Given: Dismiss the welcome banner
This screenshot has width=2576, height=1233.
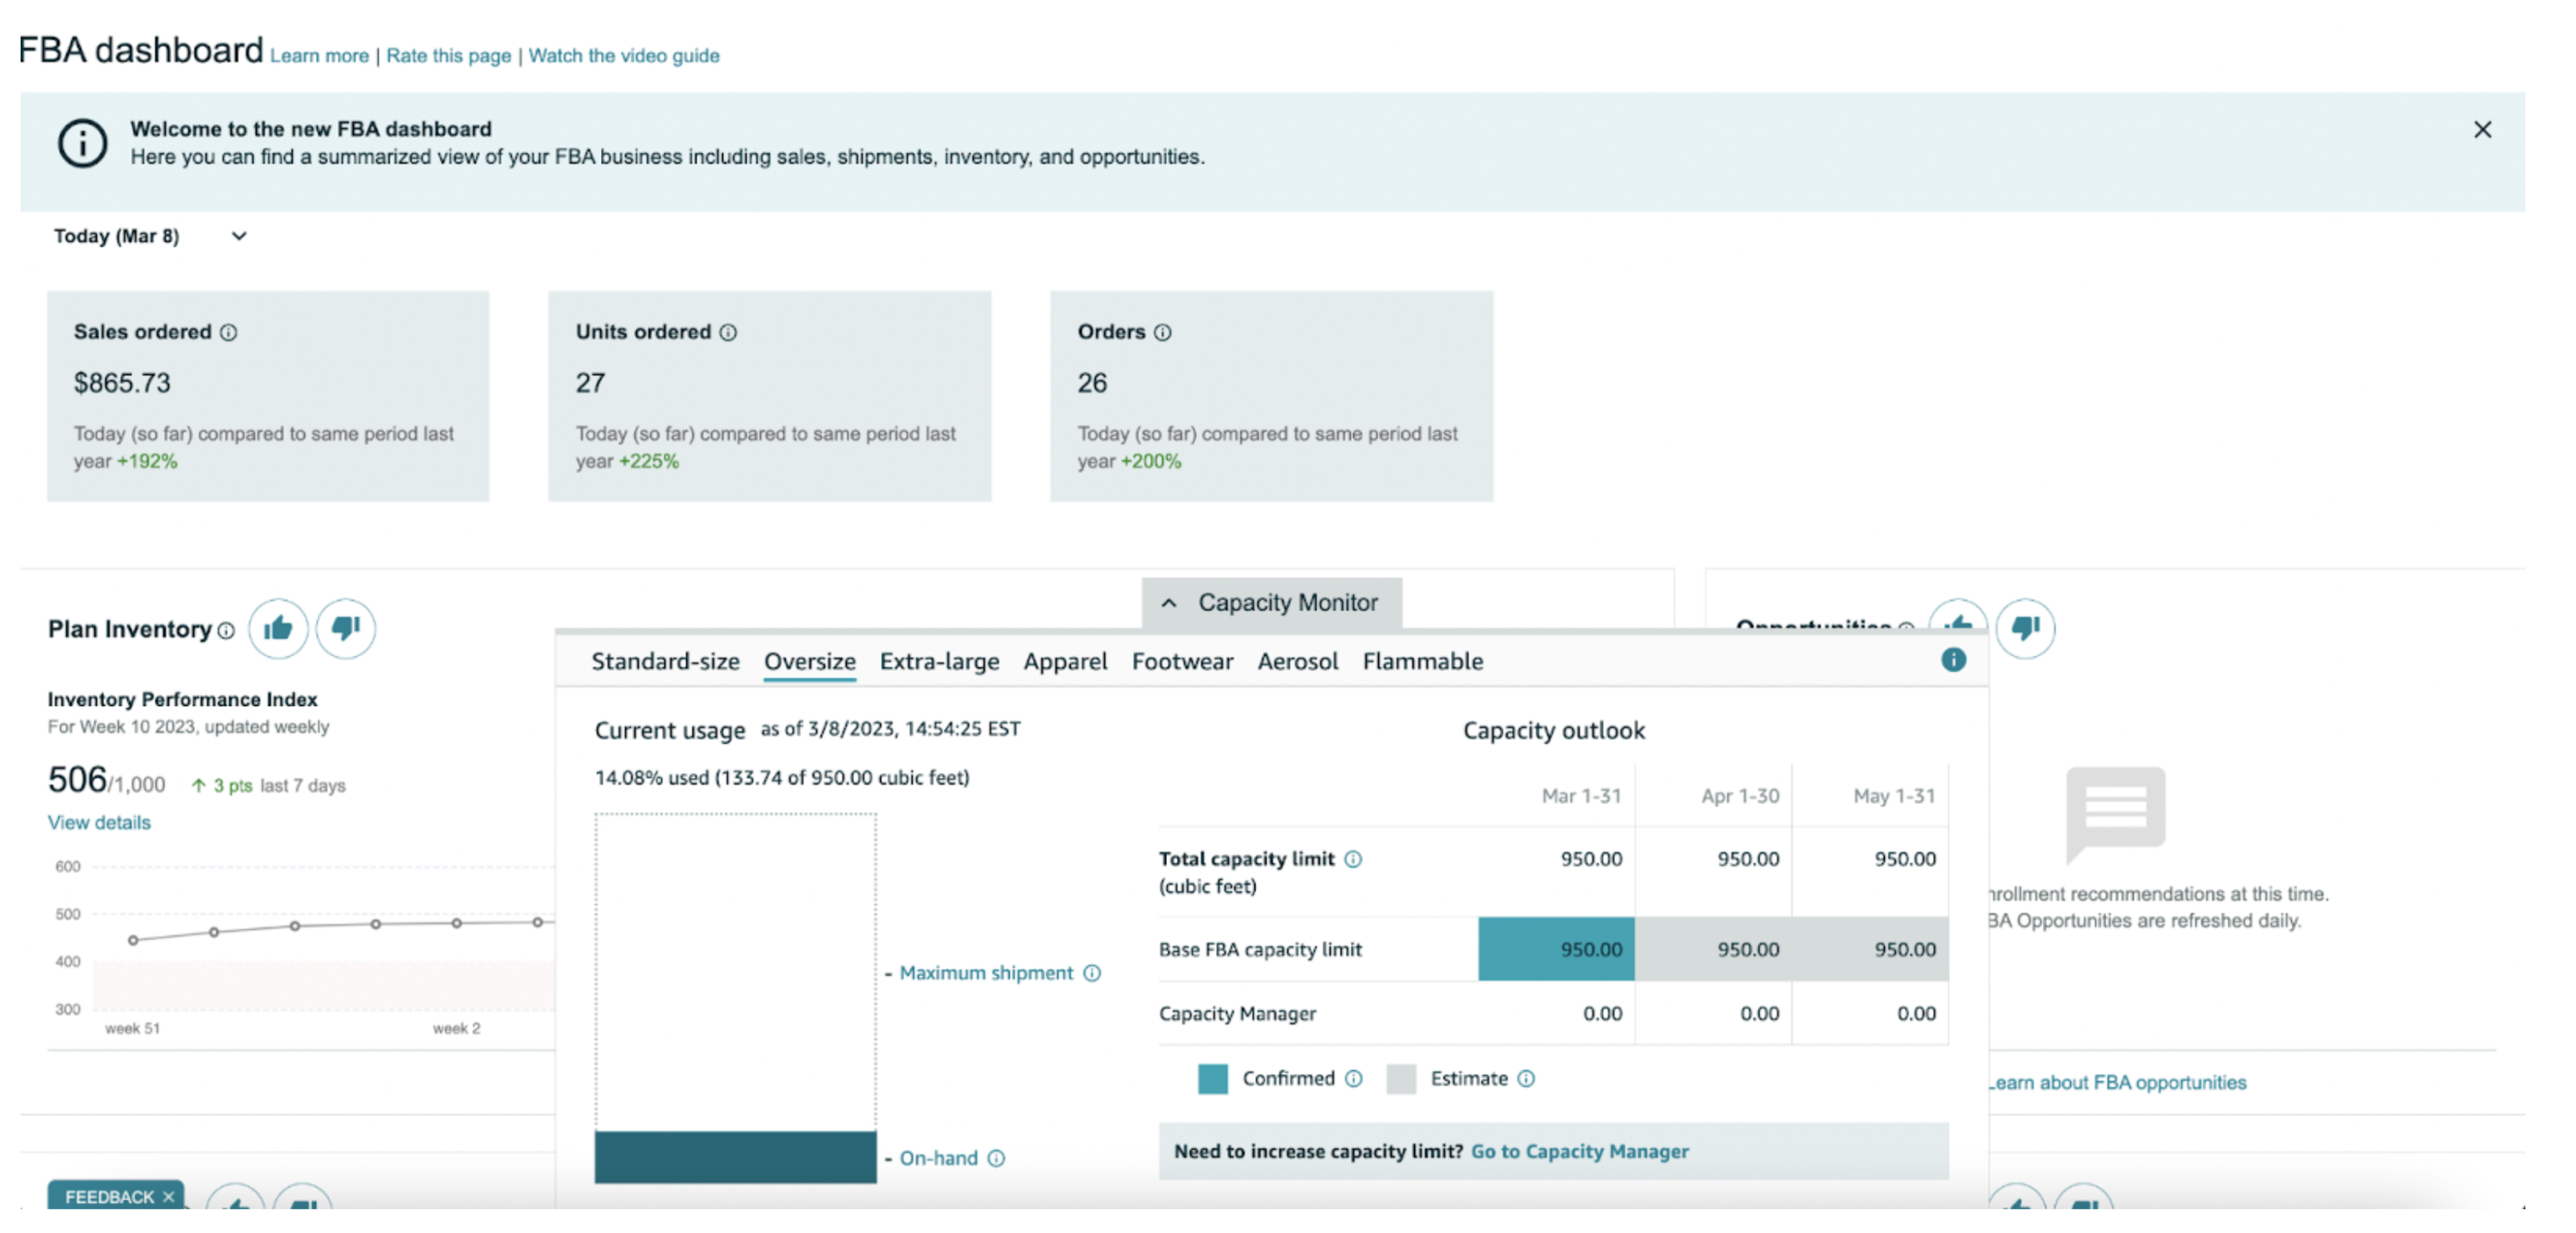Looking at the screenshot, I should click(x=2482, y=129).
